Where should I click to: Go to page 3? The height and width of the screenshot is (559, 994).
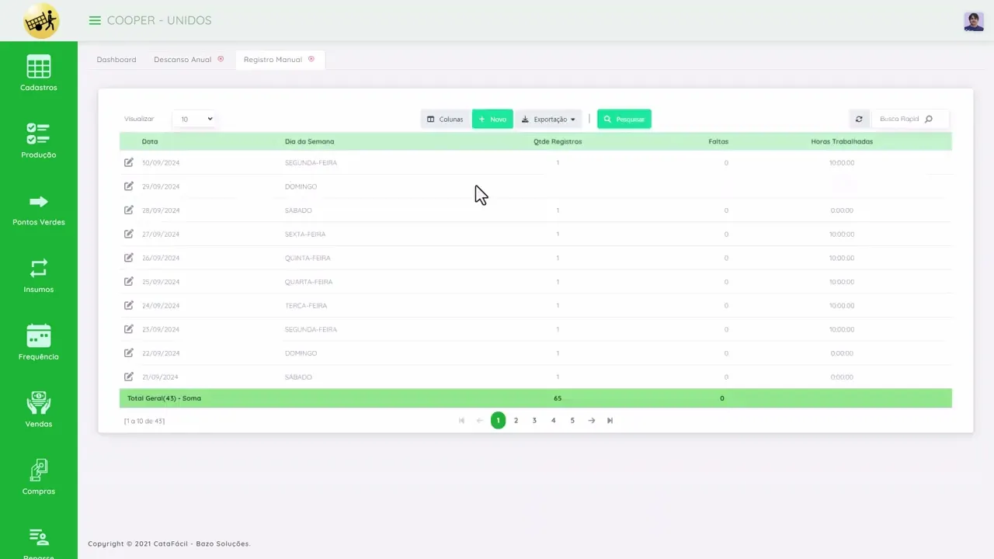534,420
